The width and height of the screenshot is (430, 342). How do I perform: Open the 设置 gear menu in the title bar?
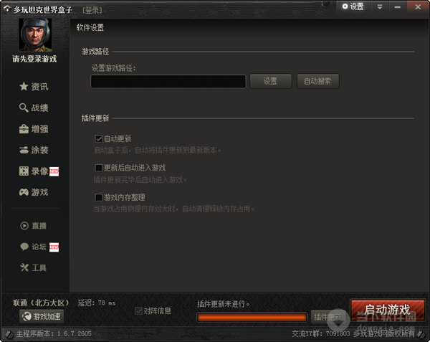click(x=353, y=6)
